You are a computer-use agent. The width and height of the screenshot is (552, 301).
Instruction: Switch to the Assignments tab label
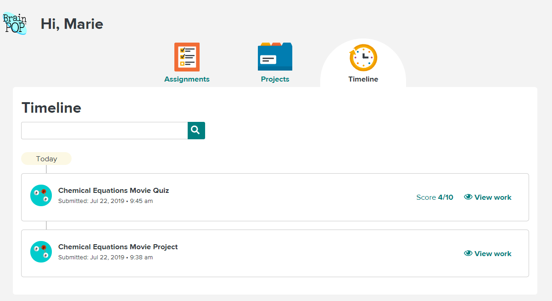[x=187, y=79]
